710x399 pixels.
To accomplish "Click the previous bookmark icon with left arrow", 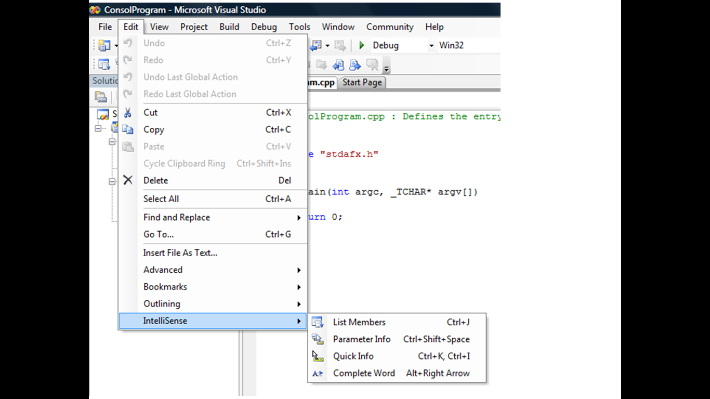I will tap(338, 64).
